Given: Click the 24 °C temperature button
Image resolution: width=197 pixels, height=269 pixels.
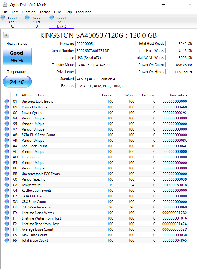Looking at the screenshot, I should (x=17, y=82).
